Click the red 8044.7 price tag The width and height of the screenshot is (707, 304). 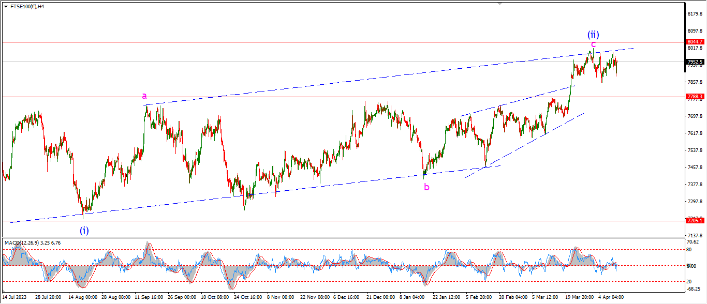(x=695, y=42)
